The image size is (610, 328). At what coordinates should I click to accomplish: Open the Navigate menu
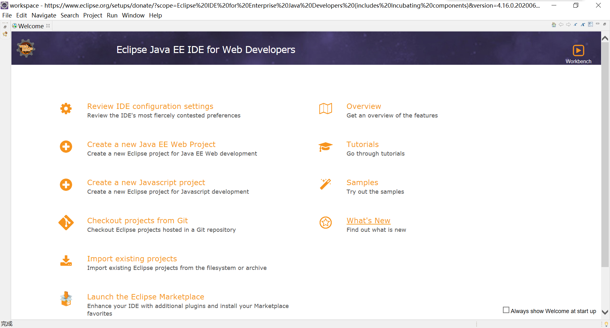44,15
